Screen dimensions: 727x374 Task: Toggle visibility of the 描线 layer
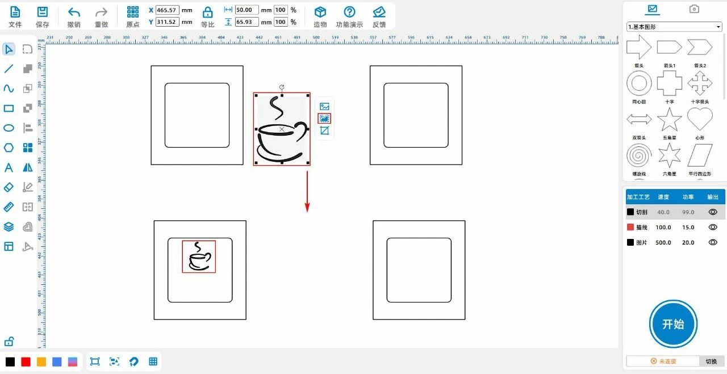[713, 227]
